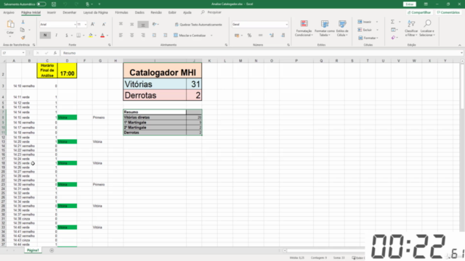This screenshot has height=261, width=465.
Task: Click the Redo arrow icon
Action: (76, 4)
